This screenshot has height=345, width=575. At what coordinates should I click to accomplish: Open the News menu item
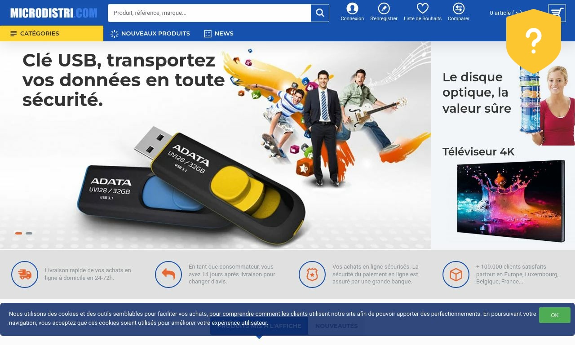[219, 34]
